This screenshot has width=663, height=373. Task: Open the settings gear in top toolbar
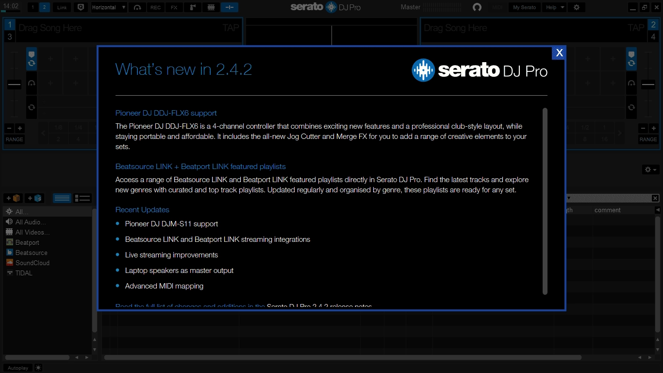[577, 7]
